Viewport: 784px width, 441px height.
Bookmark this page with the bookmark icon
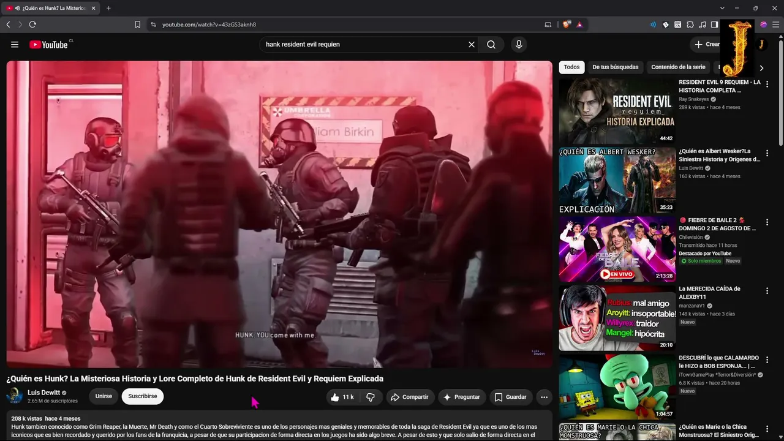(x=137, y=24)
